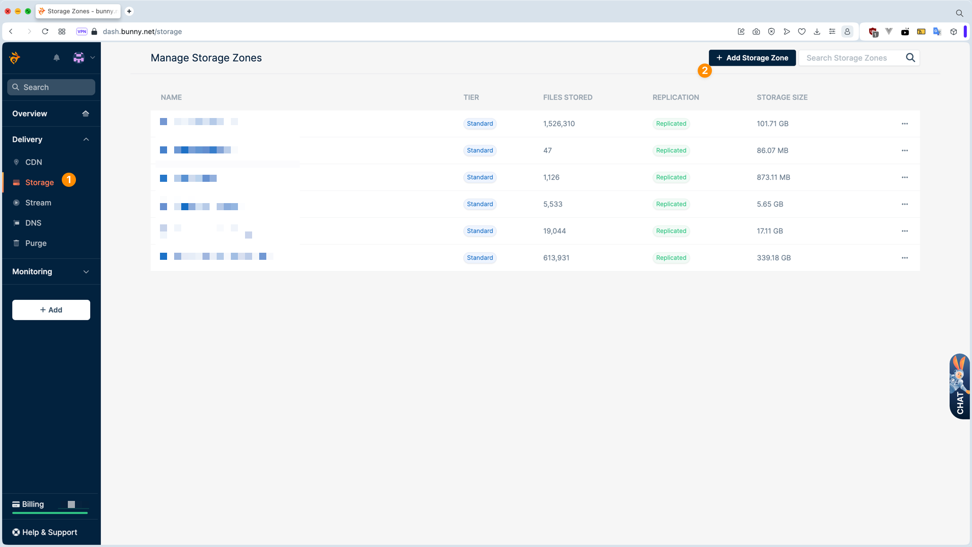Open Stream in the sidebar
The width and height of the screenshot is (972, 547).
coord(38,203)
